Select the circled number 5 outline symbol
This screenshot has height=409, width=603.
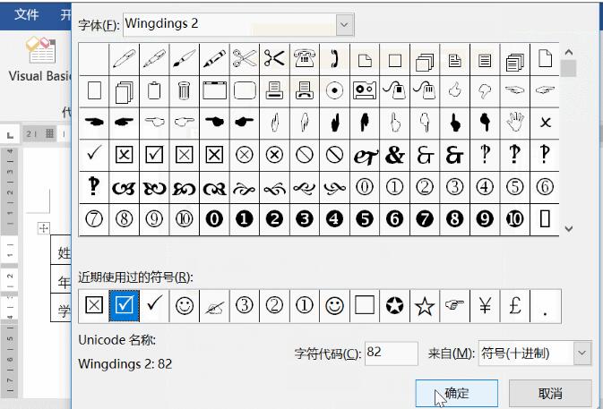tap(514, 187)
